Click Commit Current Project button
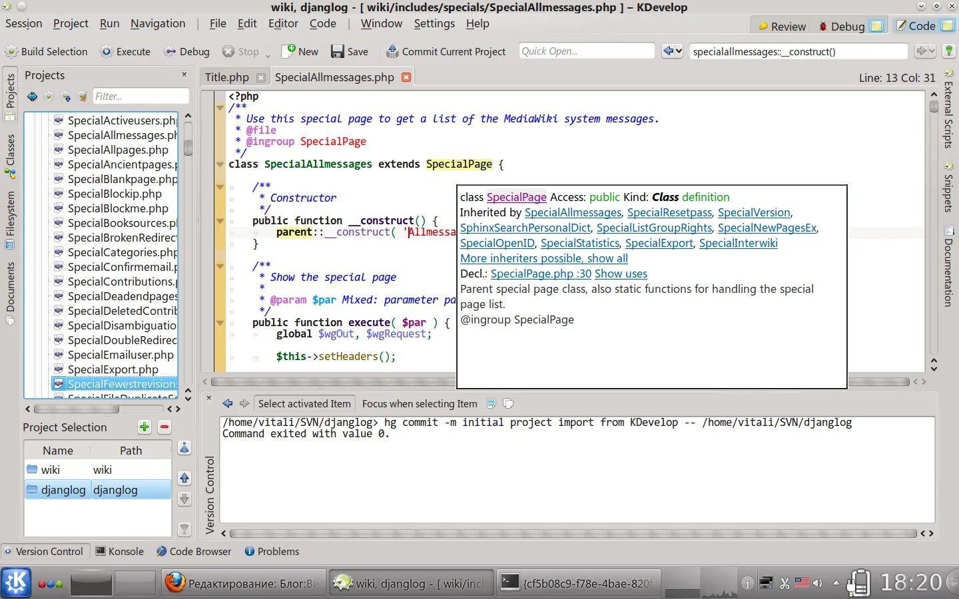 tap(446, 51)
